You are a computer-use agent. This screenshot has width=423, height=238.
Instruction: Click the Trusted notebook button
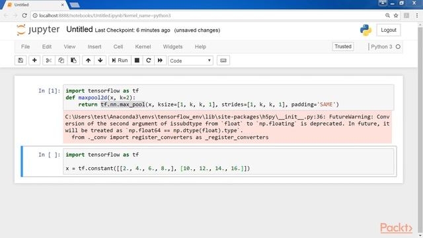(343, 46)
